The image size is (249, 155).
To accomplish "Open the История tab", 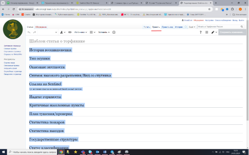I will (179, 27).
